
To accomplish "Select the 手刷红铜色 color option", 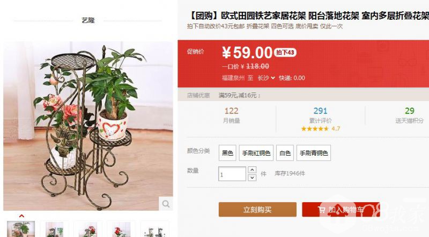I will pyautogui.click(x=256, y=153).
